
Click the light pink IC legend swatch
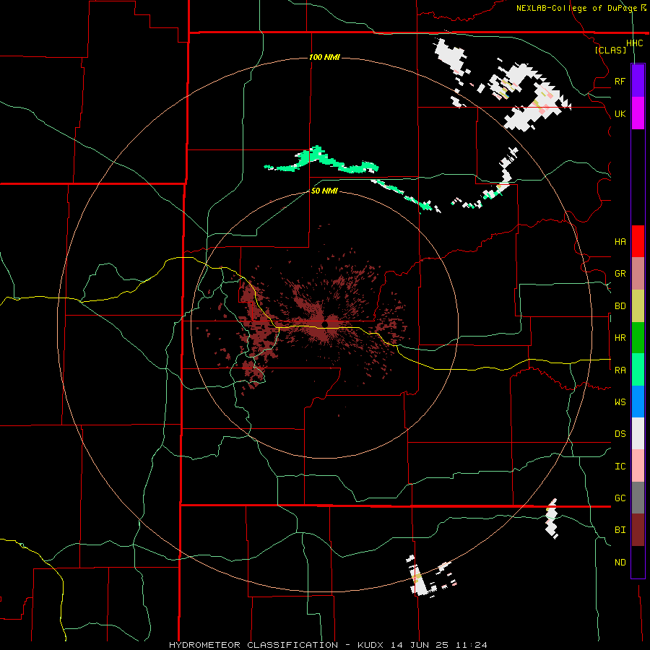click(638, 466)
